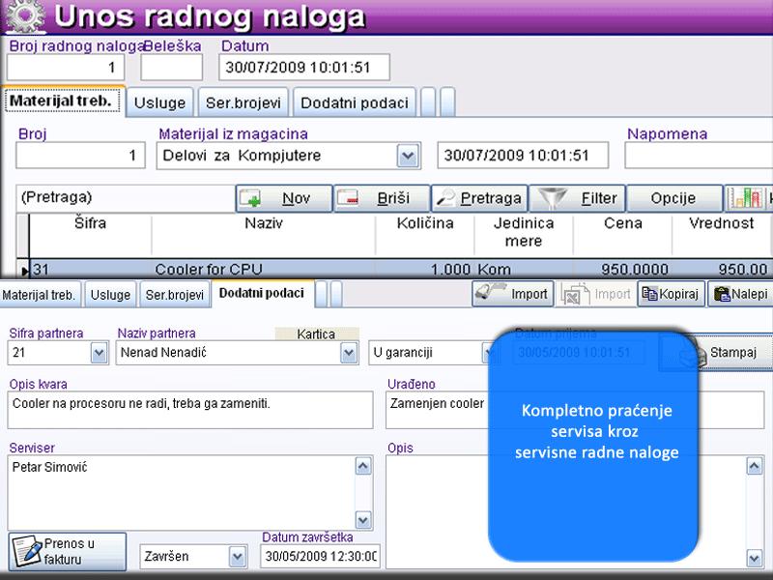Screen dimensions: 773x580
Task: Click the Nalepi paste button
Action: click(x=740, y=294)
